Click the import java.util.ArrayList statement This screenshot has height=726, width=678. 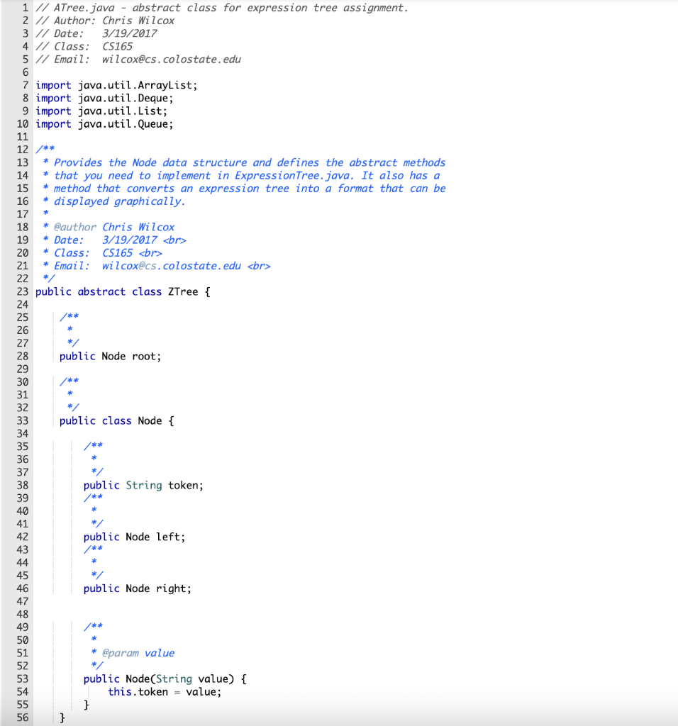(118, 84)
